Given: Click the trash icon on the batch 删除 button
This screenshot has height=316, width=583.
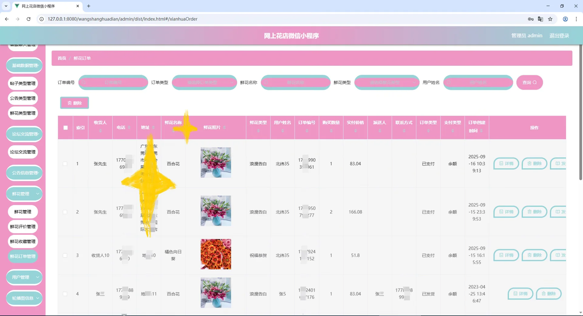Looking at the screenshot, I should (x=70, y=103).
